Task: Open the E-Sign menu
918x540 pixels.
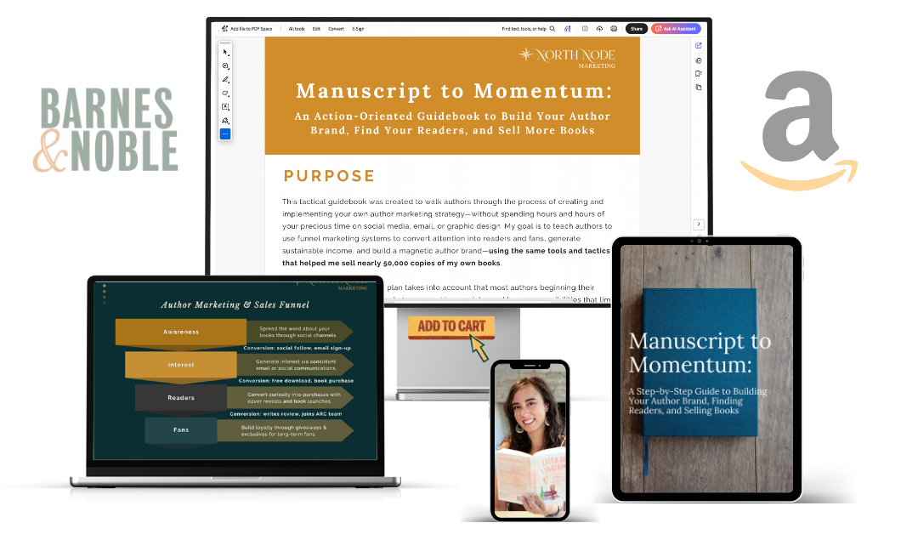Action: [358, 29]
